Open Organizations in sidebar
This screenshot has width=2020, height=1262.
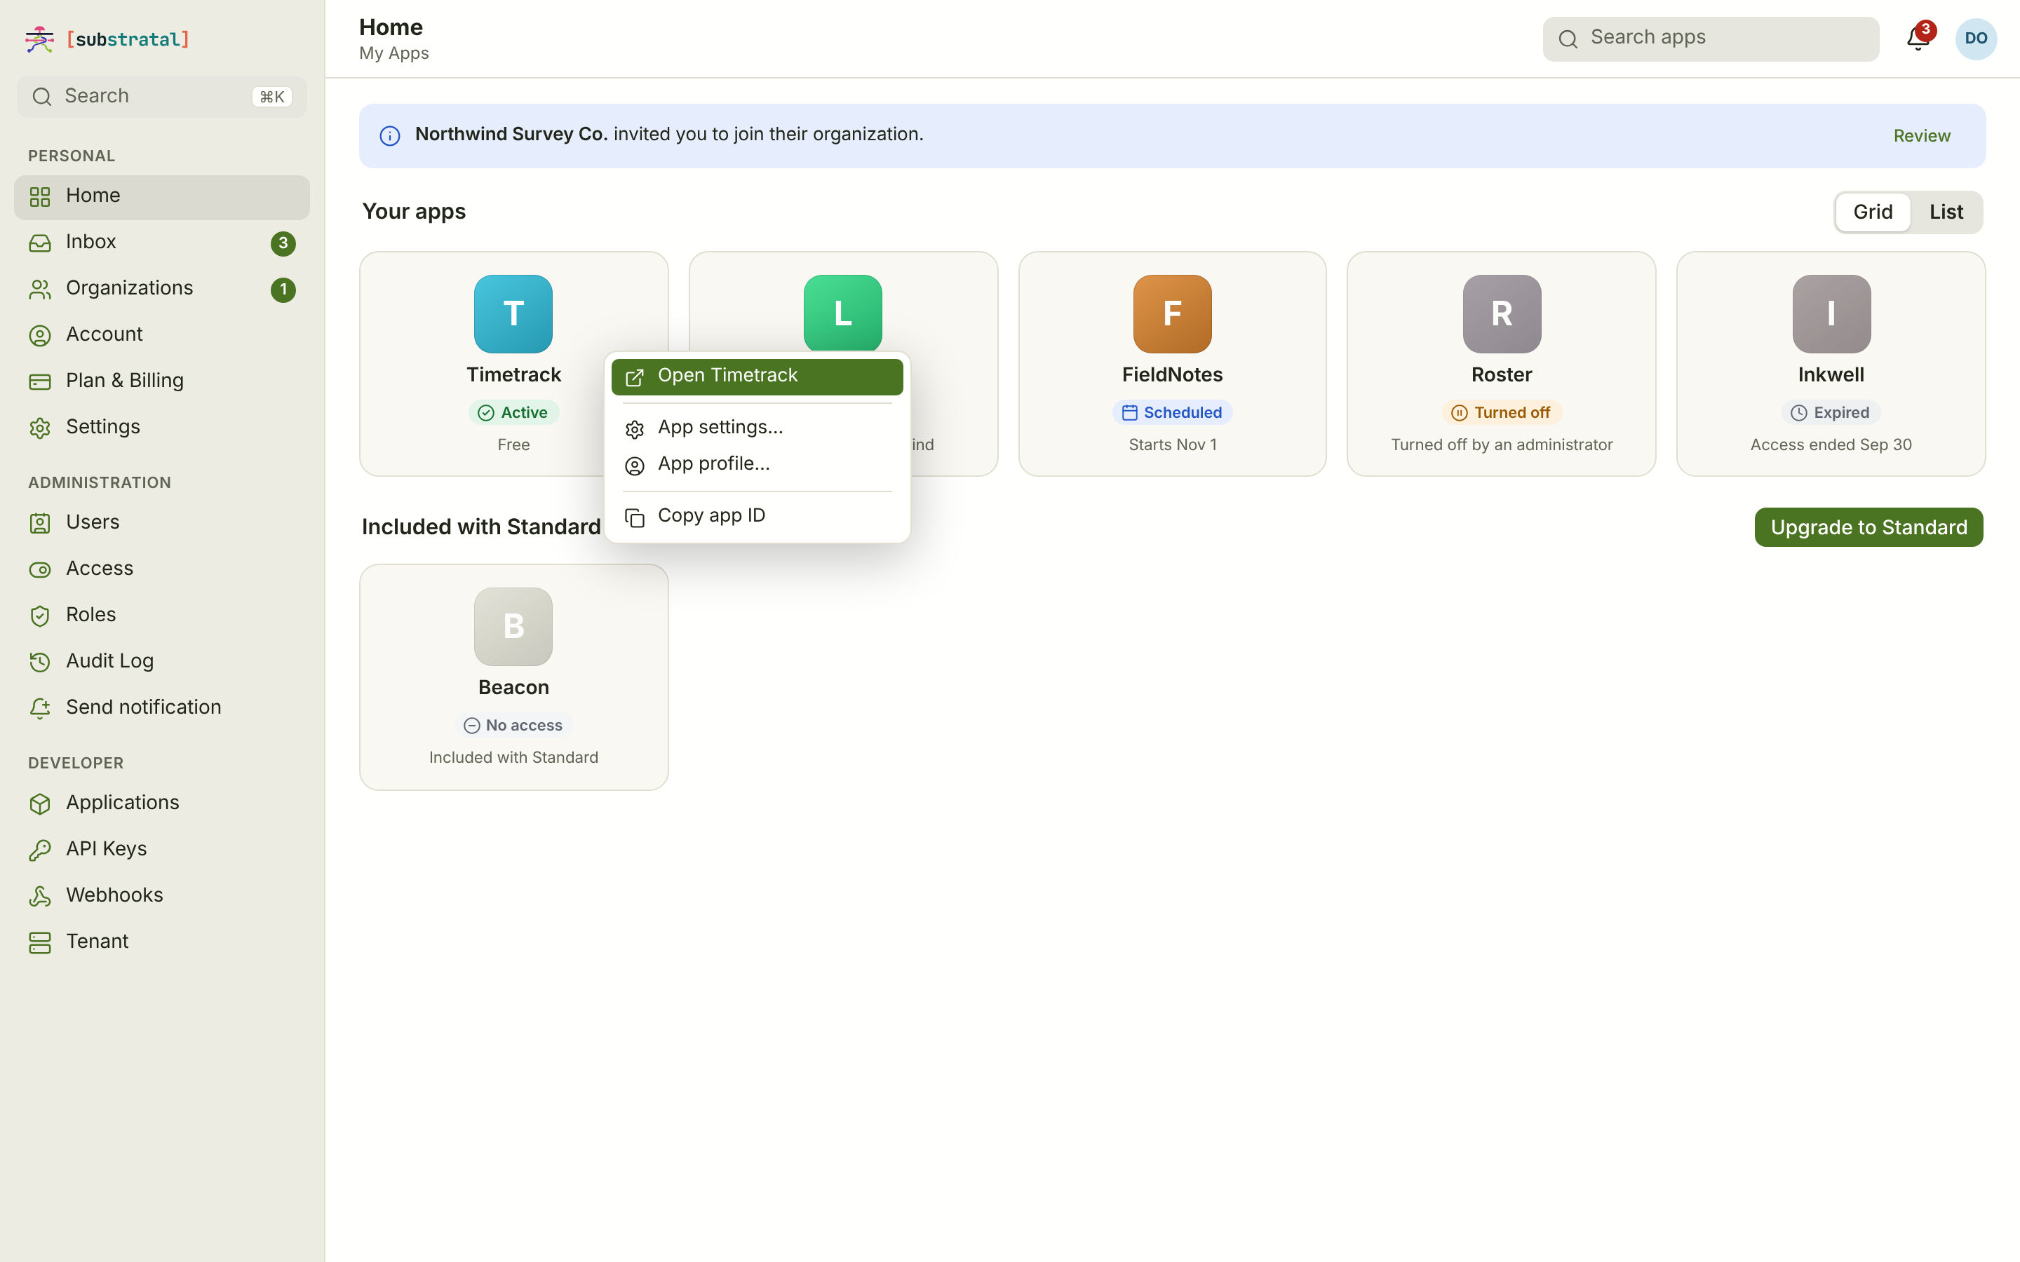pyautogui.click(x=162, y=289)
